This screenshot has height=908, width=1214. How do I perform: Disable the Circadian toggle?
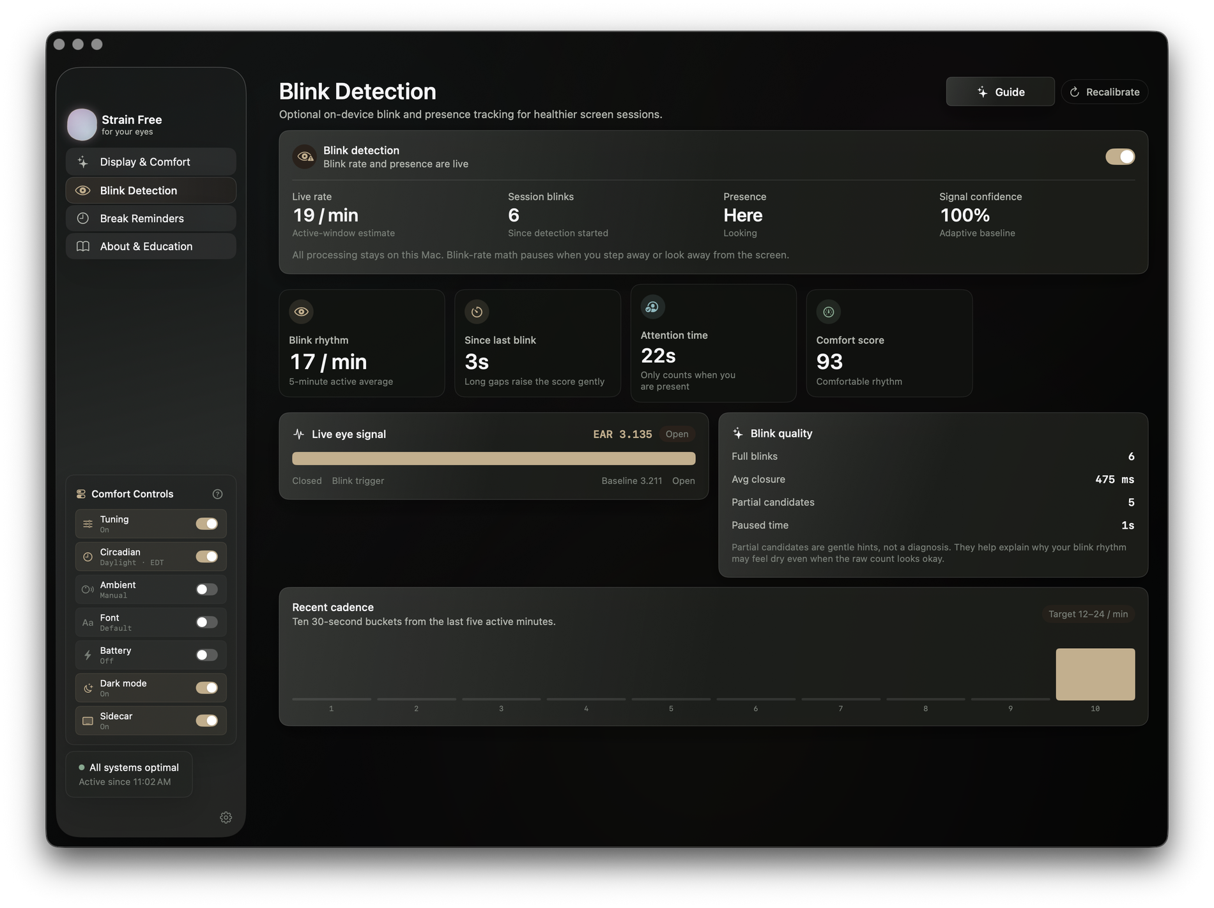pos(207,557)
